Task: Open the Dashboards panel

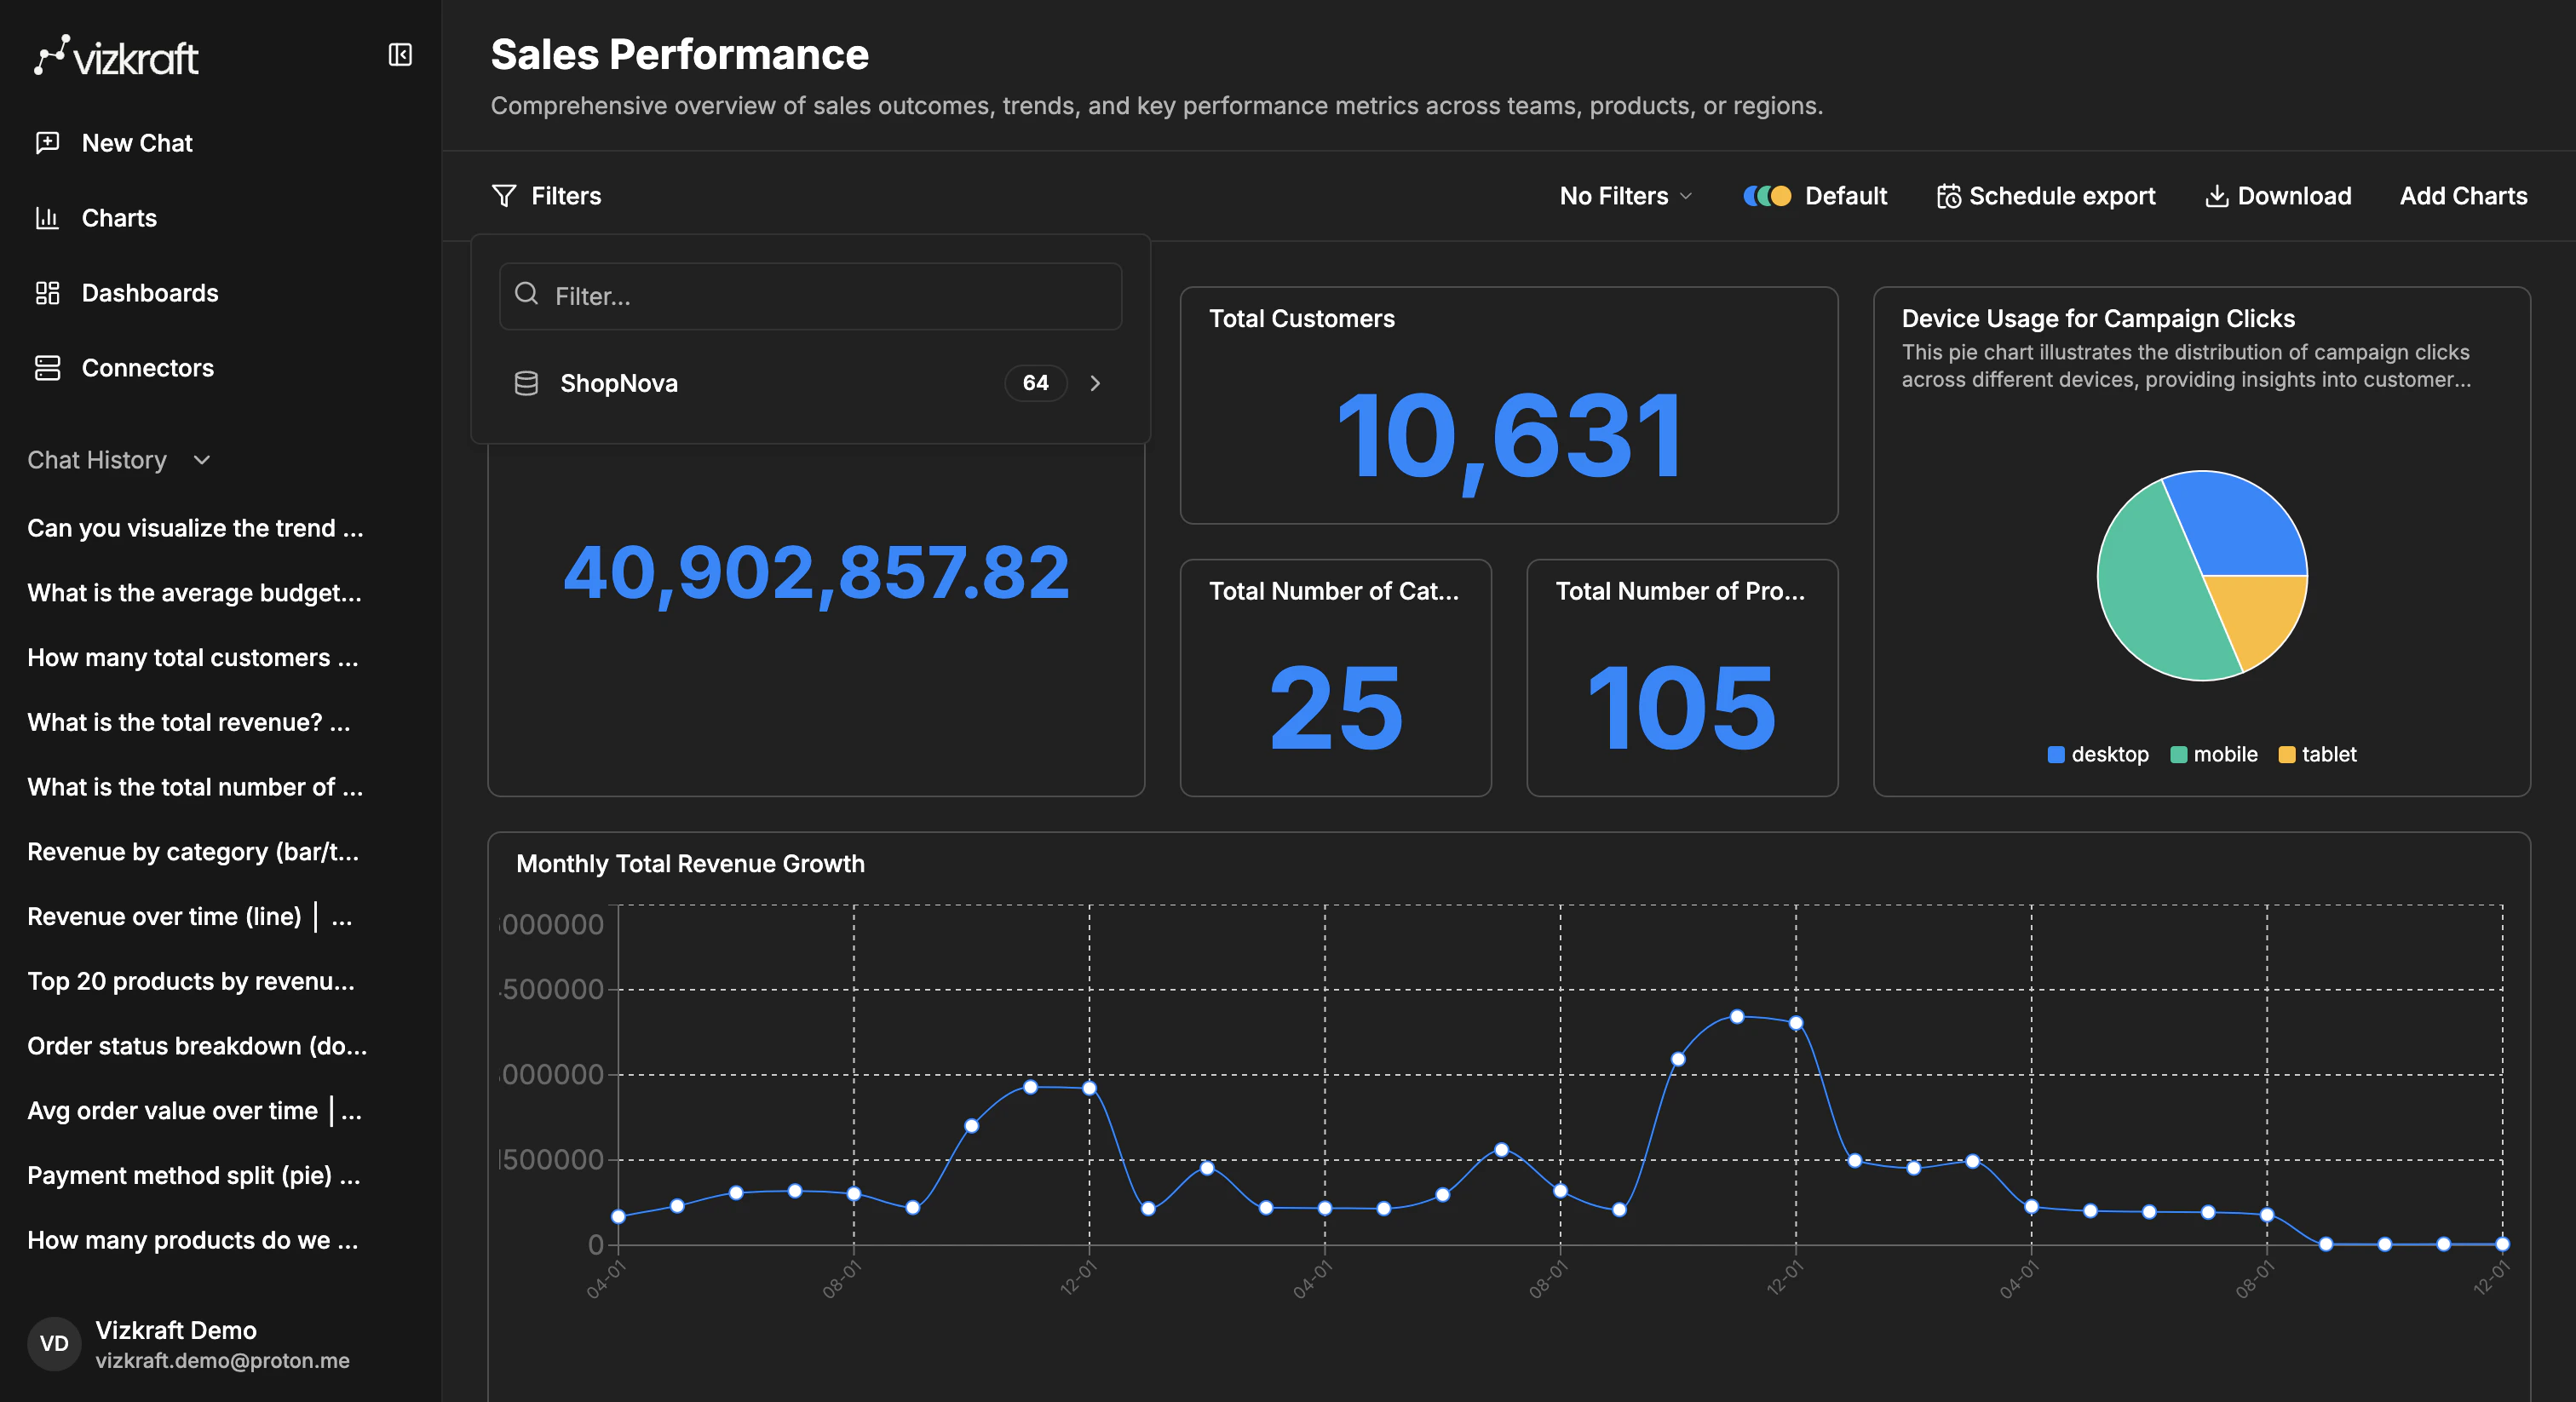Action: [x=149, y=292]
